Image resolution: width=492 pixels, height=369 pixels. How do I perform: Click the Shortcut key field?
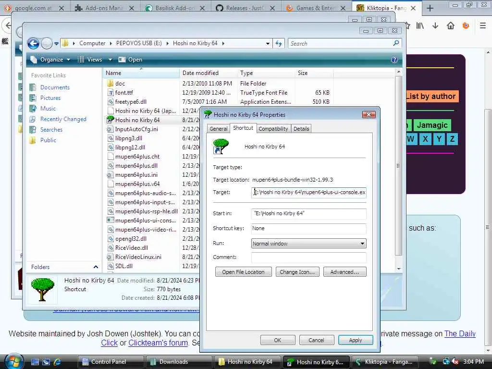tap(309, 228)
